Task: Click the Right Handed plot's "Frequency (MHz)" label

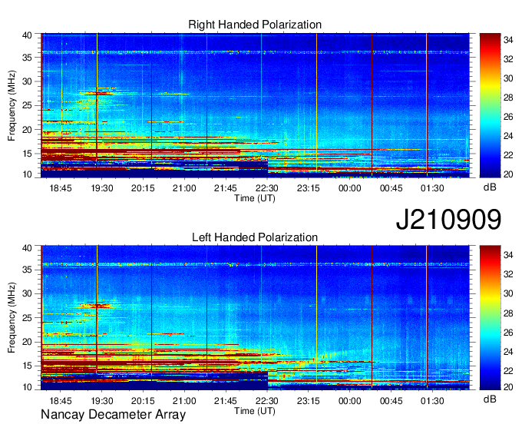Action: click(12, 105)
